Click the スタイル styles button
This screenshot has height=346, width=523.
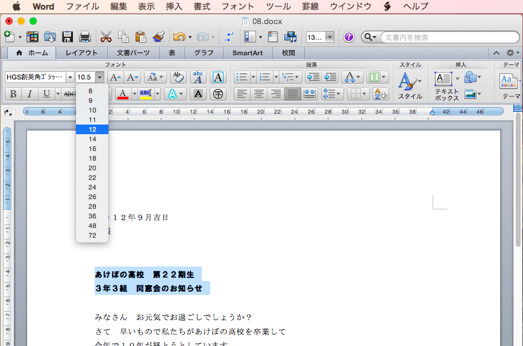410,85
